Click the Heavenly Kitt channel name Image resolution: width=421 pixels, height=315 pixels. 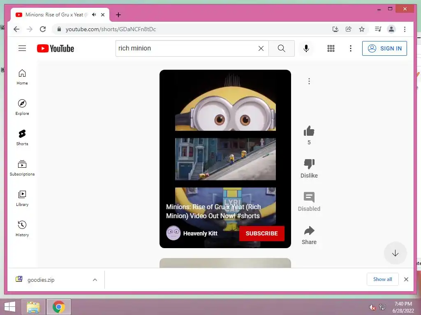(x=200, y=233)
